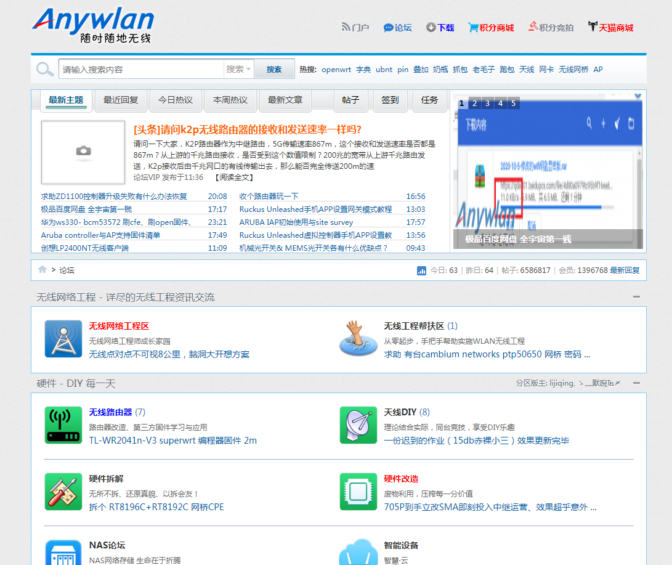Go to slide 3 of the slideshow
The width and height of the screenshot is (672, 565).
[487, 103]
